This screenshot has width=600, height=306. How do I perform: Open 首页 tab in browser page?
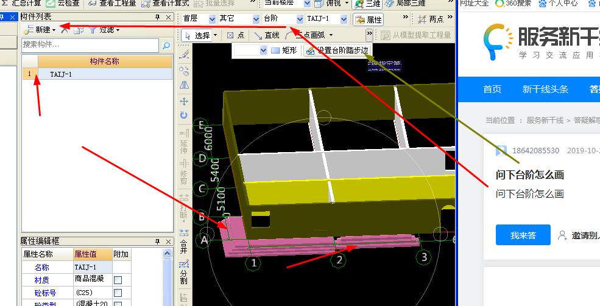click(x=492, y=89)
